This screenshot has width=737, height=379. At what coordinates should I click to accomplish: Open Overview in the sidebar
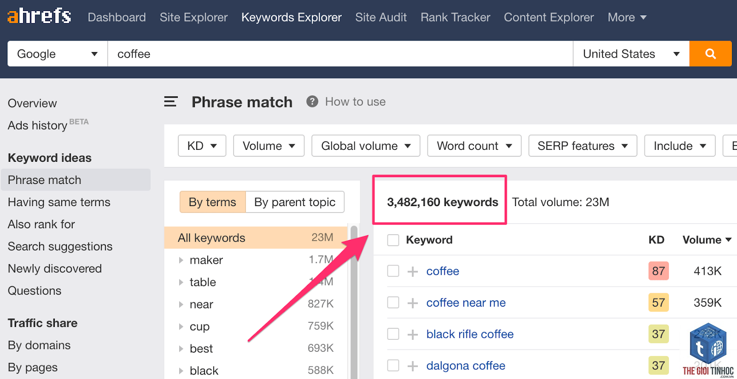[32, 103]
